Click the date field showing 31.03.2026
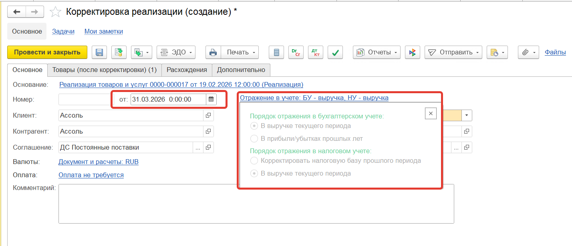The image size is (572, 246). 168,99
